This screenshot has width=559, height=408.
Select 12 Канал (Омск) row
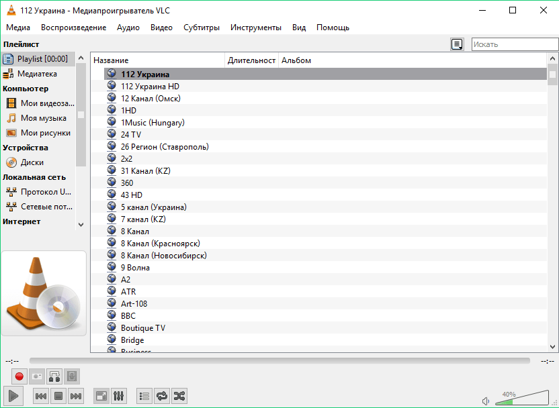pos(318,98)
